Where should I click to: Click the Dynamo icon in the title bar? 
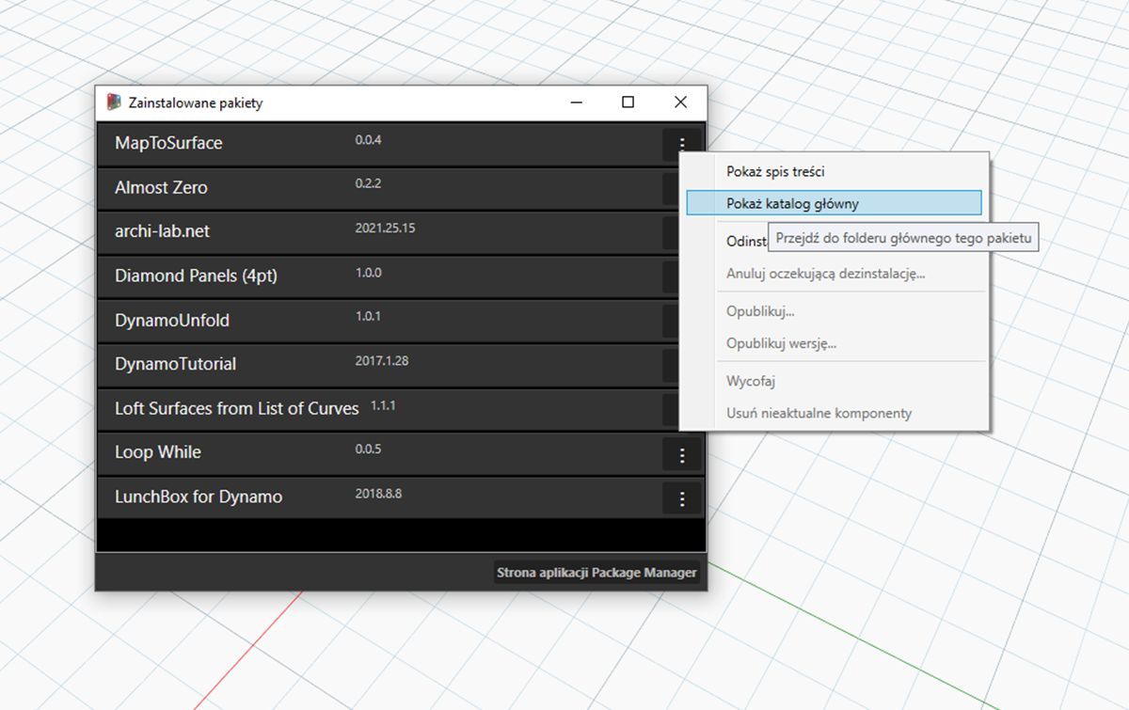[x=114, y=102]
